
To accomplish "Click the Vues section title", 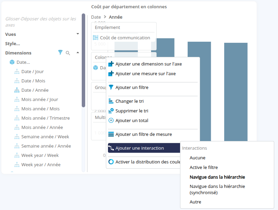I will 10,34.
